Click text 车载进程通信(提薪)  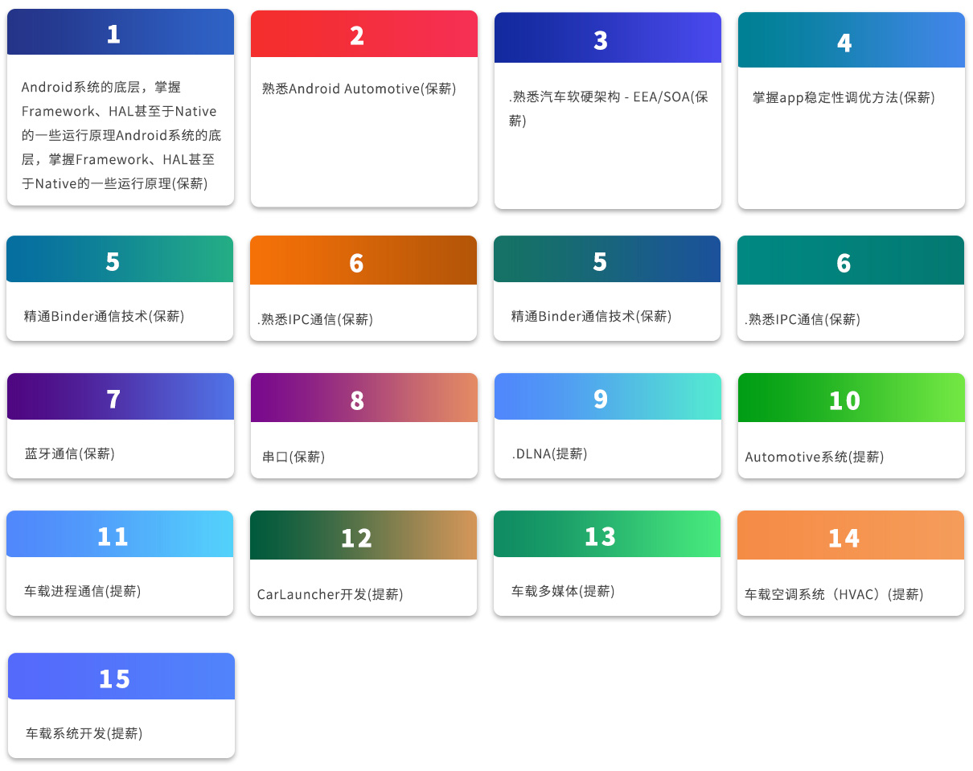pos(83,591)
